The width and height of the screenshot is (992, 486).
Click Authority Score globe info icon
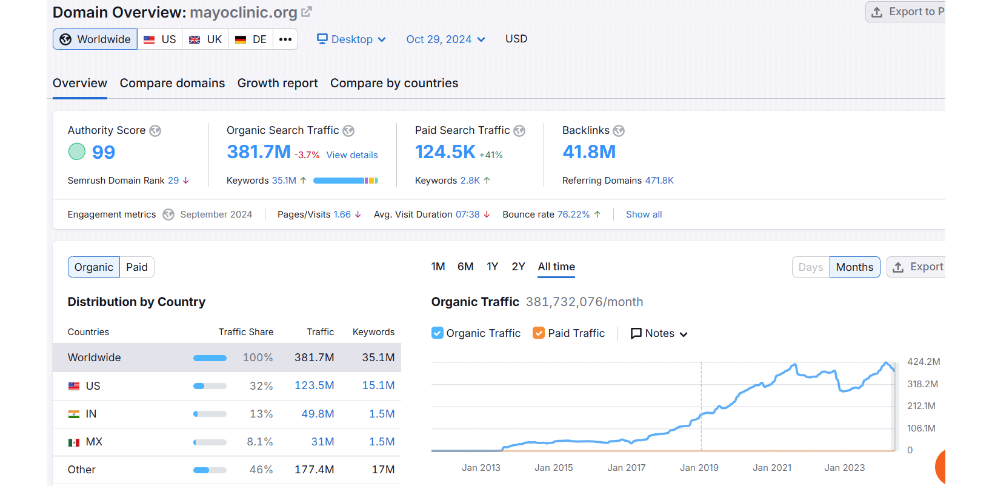[x=155, y=131]
